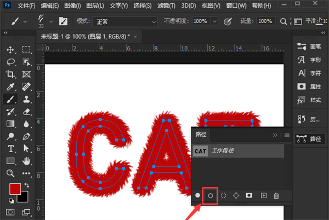
Task: Select the Lasso tool
Action: tap(10, 62)
